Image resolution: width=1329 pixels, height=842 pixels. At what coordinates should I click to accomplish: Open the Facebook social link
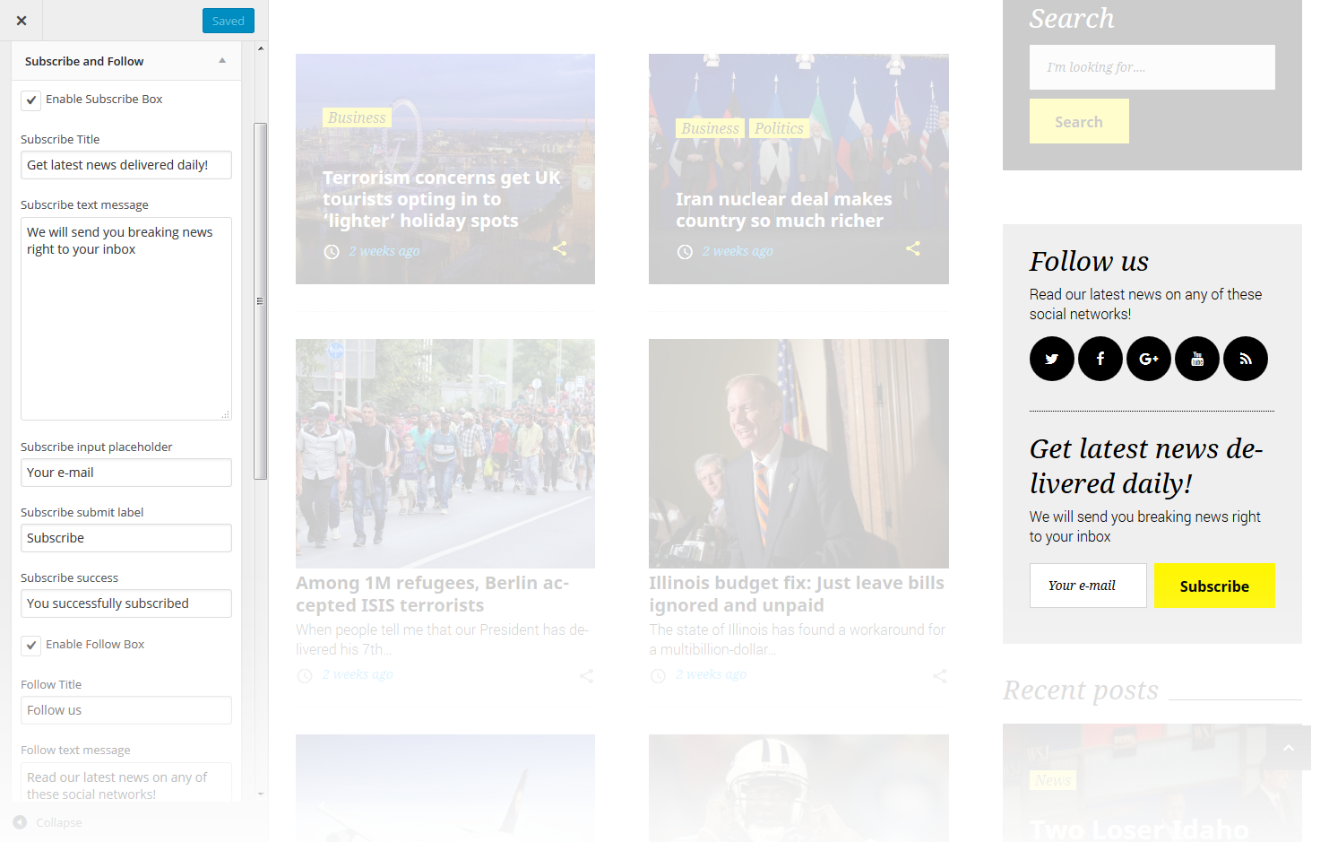1100,359
